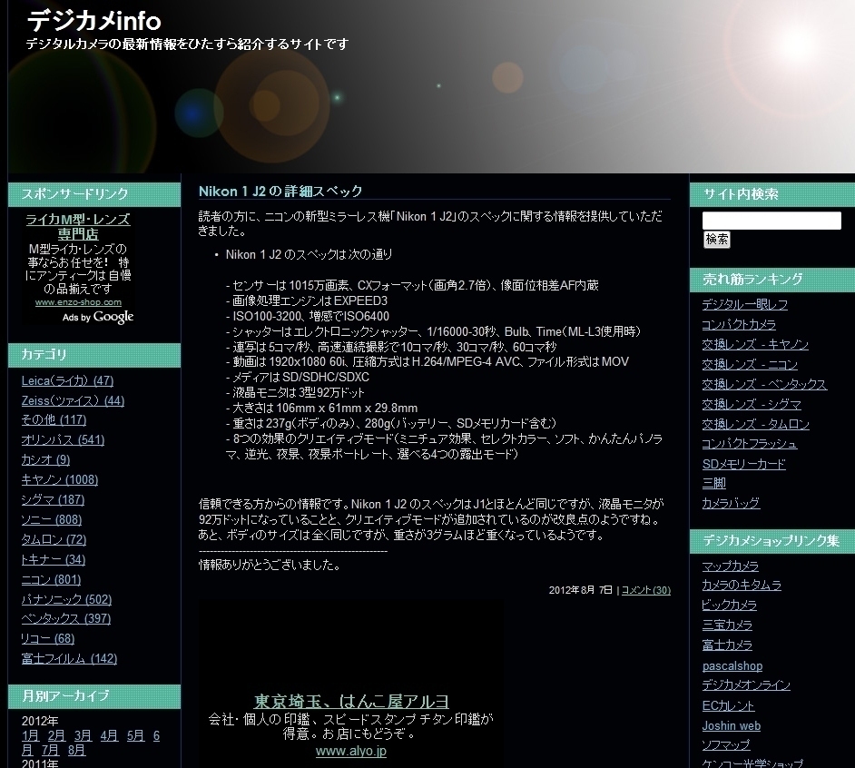Open ニコン (801) category
The image size is (855, 768).
coord(51,580)
